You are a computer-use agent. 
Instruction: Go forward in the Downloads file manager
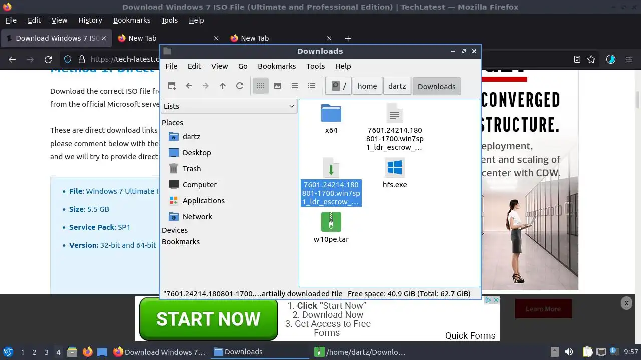click(x=206, y=86)
